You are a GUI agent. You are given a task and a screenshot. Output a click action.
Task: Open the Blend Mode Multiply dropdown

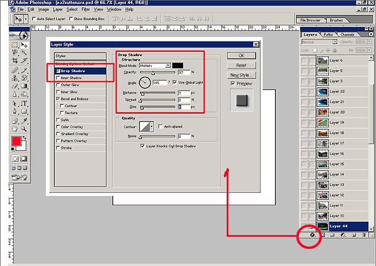point(168,65)
